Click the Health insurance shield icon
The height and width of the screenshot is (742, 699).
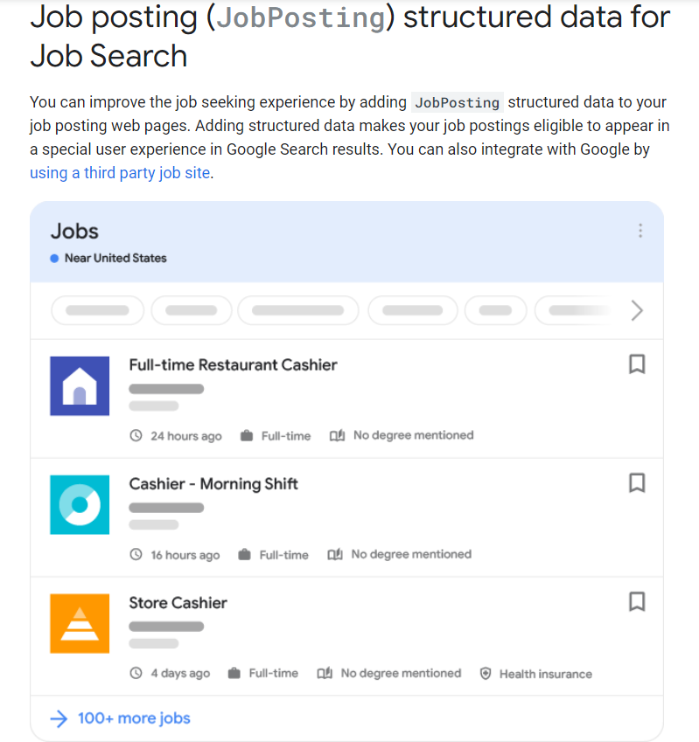[486, 673]
